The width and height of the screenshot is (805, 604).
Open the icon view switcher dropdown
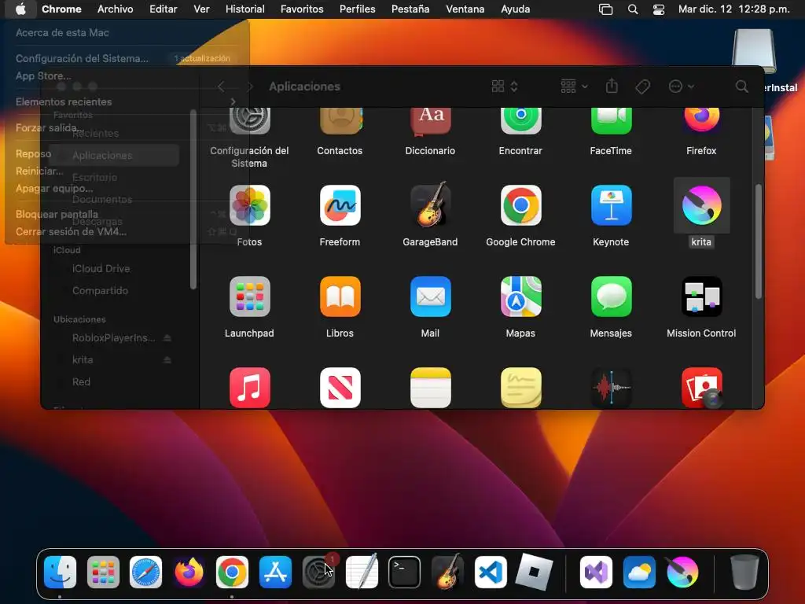tap(504, 87)
